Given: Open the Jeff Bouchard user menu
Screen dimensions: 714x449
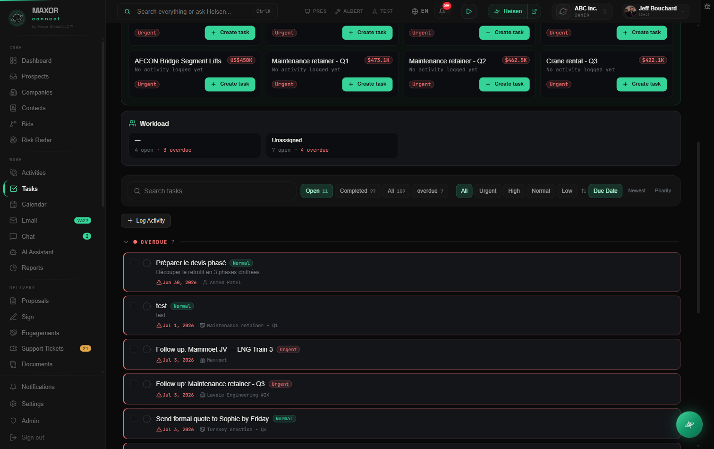Looking at the screenshot, I should coord(655,11).
